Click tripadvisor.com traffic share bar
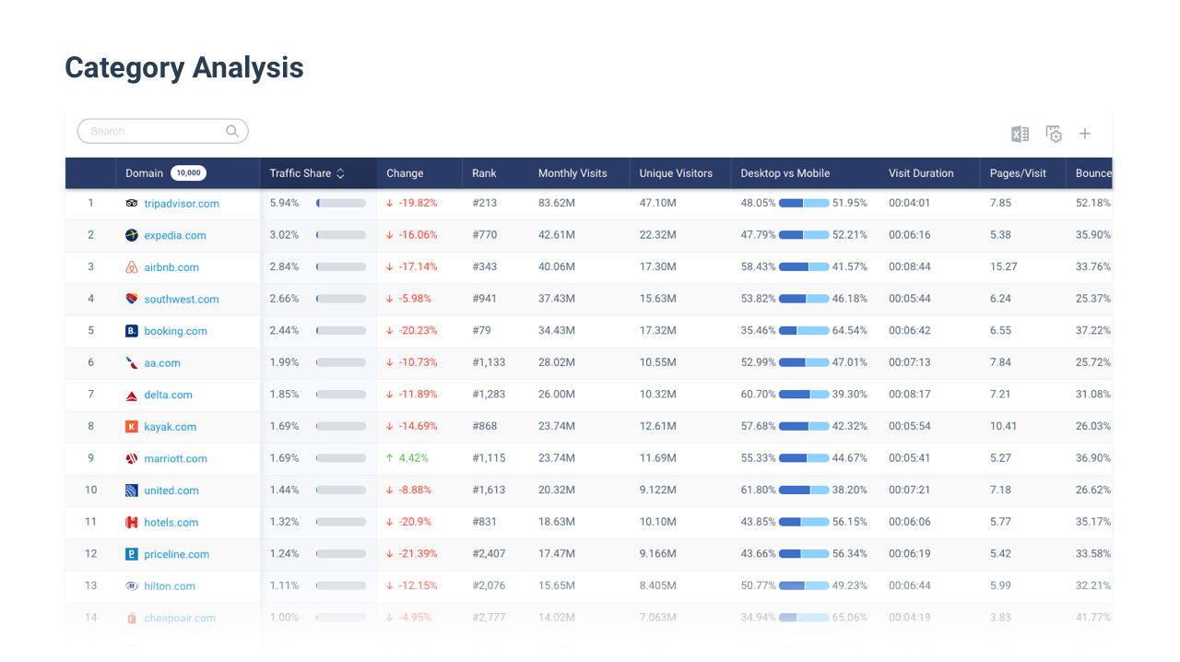 (x=341, y=203)
